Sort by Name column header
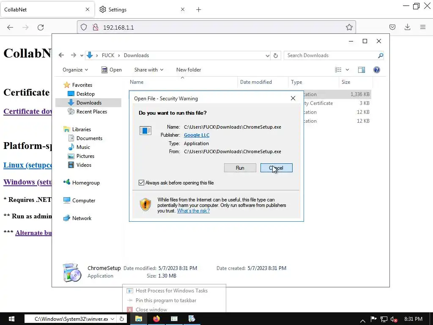The width and height of the screenshot is (433, 325). 183,82
